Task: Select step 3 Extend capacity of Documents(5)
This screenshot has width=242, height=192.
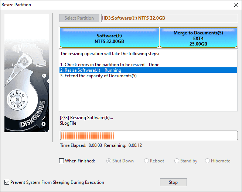Action: pyautogui.click(x=98, y=76)
